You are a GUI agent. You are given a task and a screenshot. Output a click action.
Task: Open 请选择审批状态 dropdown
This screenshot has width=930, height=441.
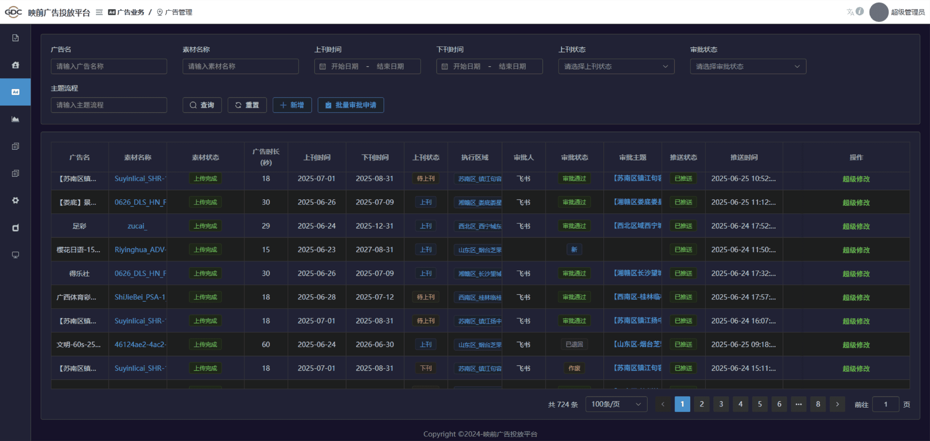click(748, 66)
